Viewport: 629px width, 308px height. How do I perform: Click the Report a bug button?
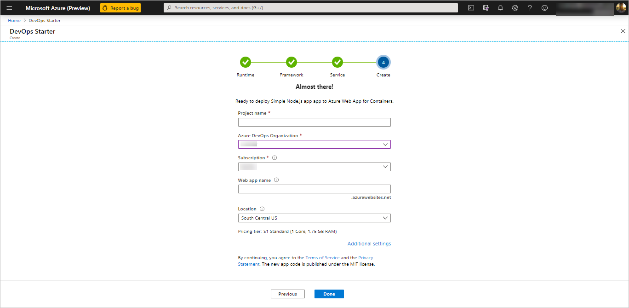(120, 8)
